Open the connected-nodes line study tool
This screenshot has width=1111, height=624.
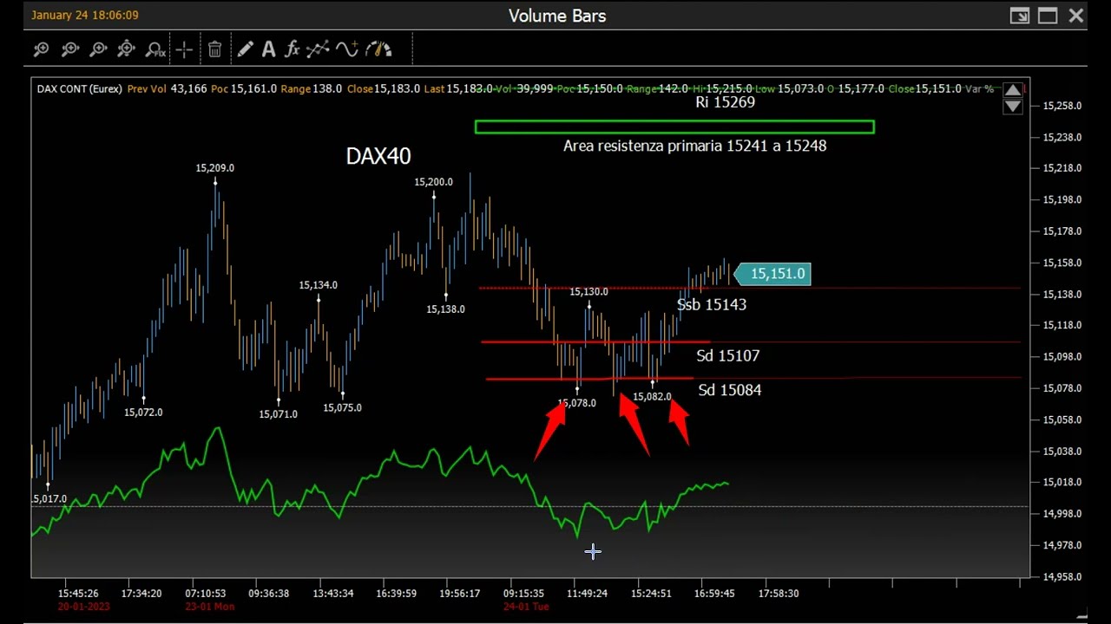(318, 49)
